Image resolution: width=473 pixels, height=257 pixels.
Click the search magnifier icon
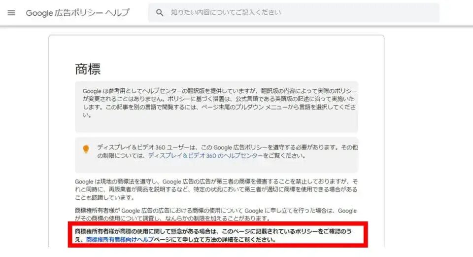(160, 13)
